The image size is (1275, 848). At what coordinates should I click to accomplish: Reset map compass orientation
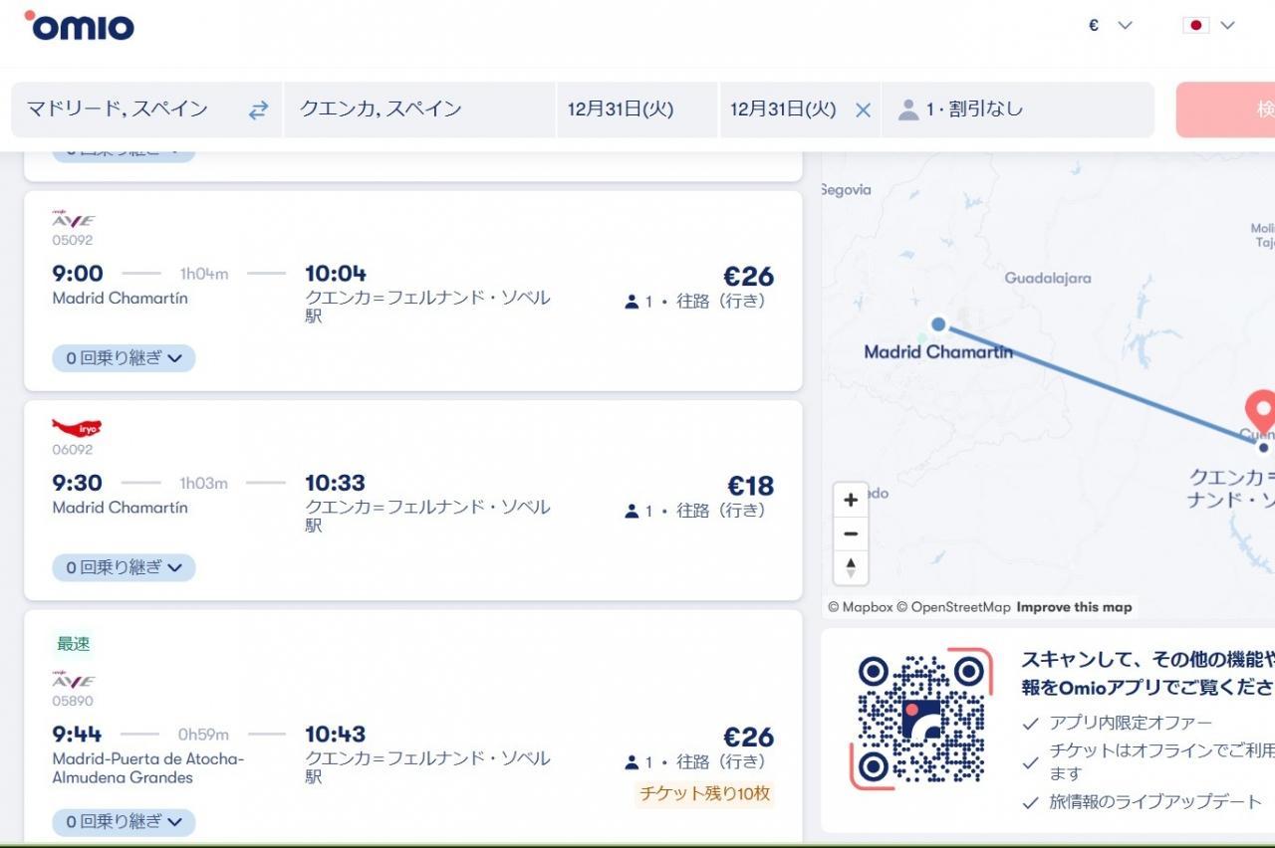pyautogui.click(x=851, y=567)
